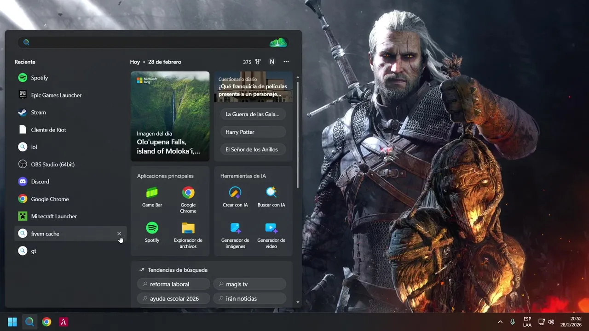Click the microphone icon in system tray
This screenshot has height=331, width=589.
(513, 322)
